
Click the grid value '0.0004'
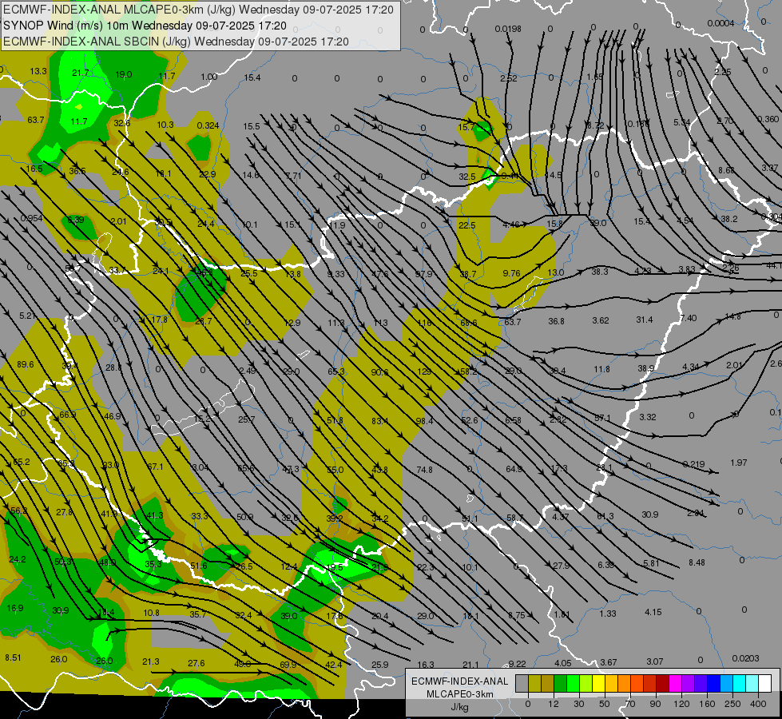(720, 23)
